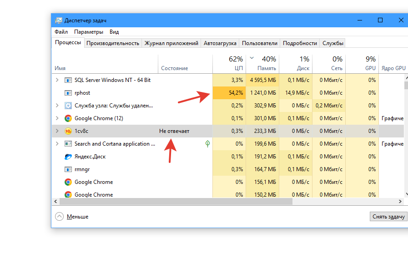Expand Search and Cortana application group
This screenshot has width=408, height=264.
coord(57,144)
